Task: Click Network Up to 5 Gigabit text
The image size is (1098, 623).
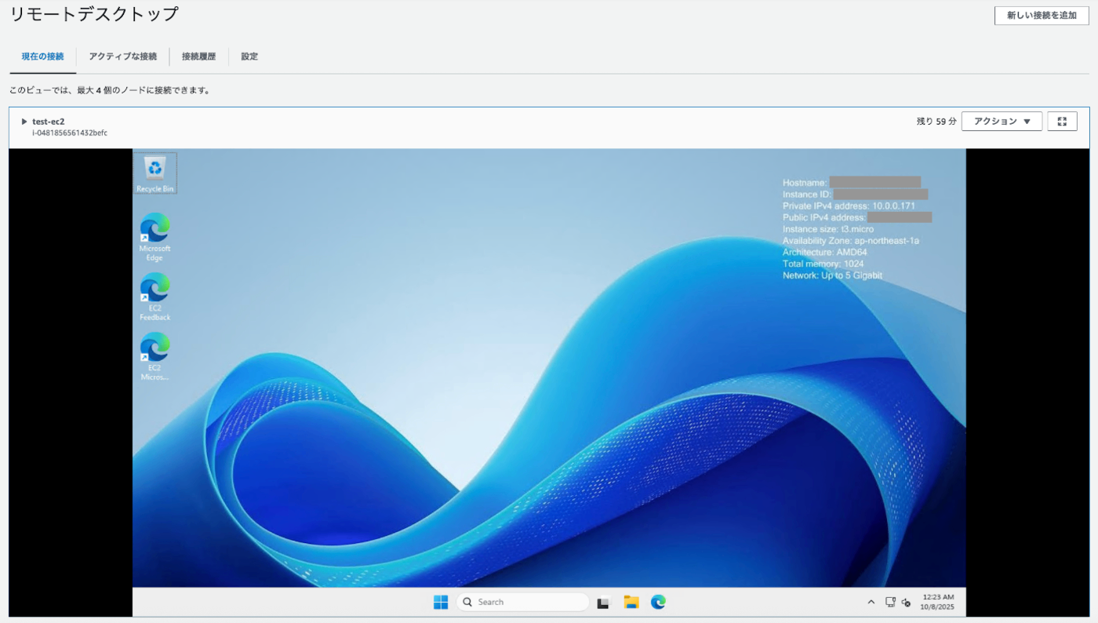Action: pyautogui.click(x=832, y=275)
